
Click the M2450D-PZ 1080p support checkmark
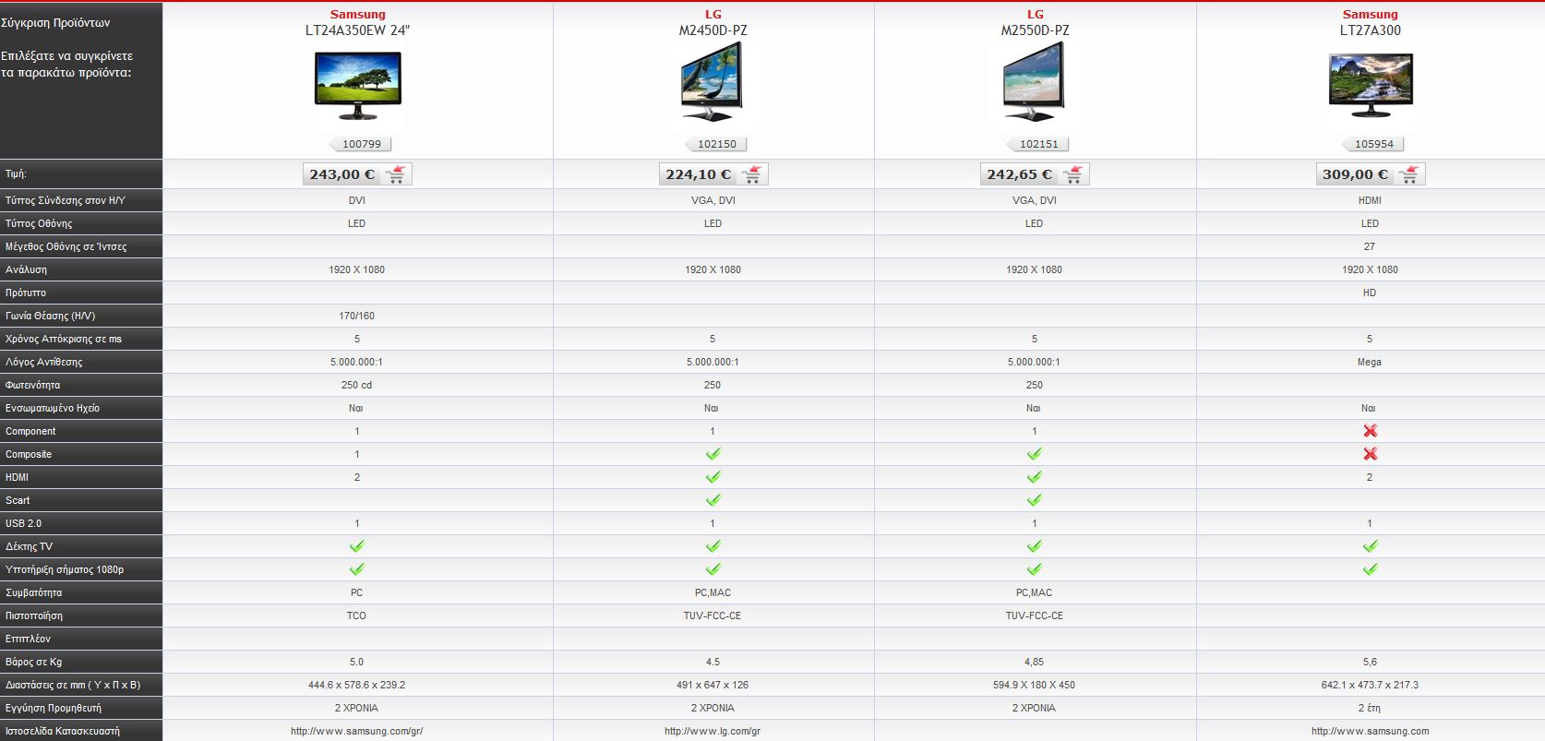point(713,569)
